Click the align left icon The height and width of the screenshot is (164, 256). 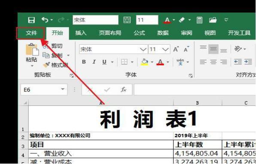(203, 62)
